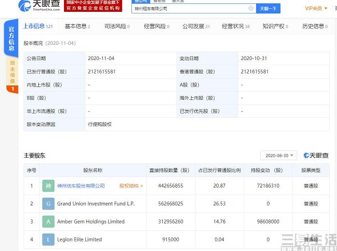Screen dimensions: 337x251
Task: Click the Amber Gem 'A' avatar icon
Action: click(48, 222)
